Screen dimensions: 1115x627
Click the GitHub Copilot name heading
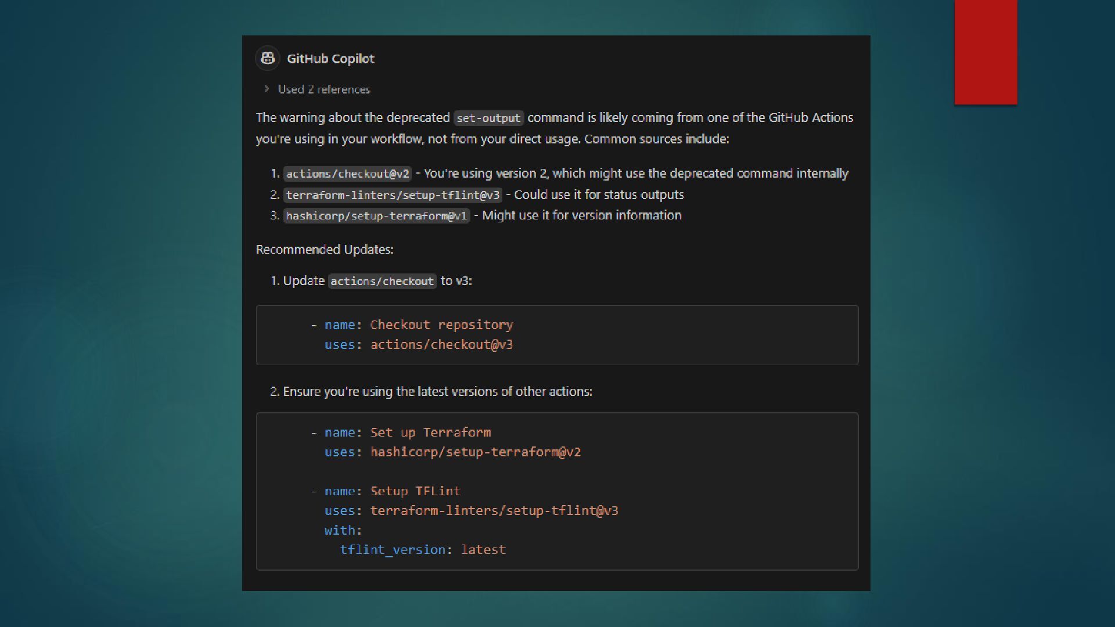[330, 59]
